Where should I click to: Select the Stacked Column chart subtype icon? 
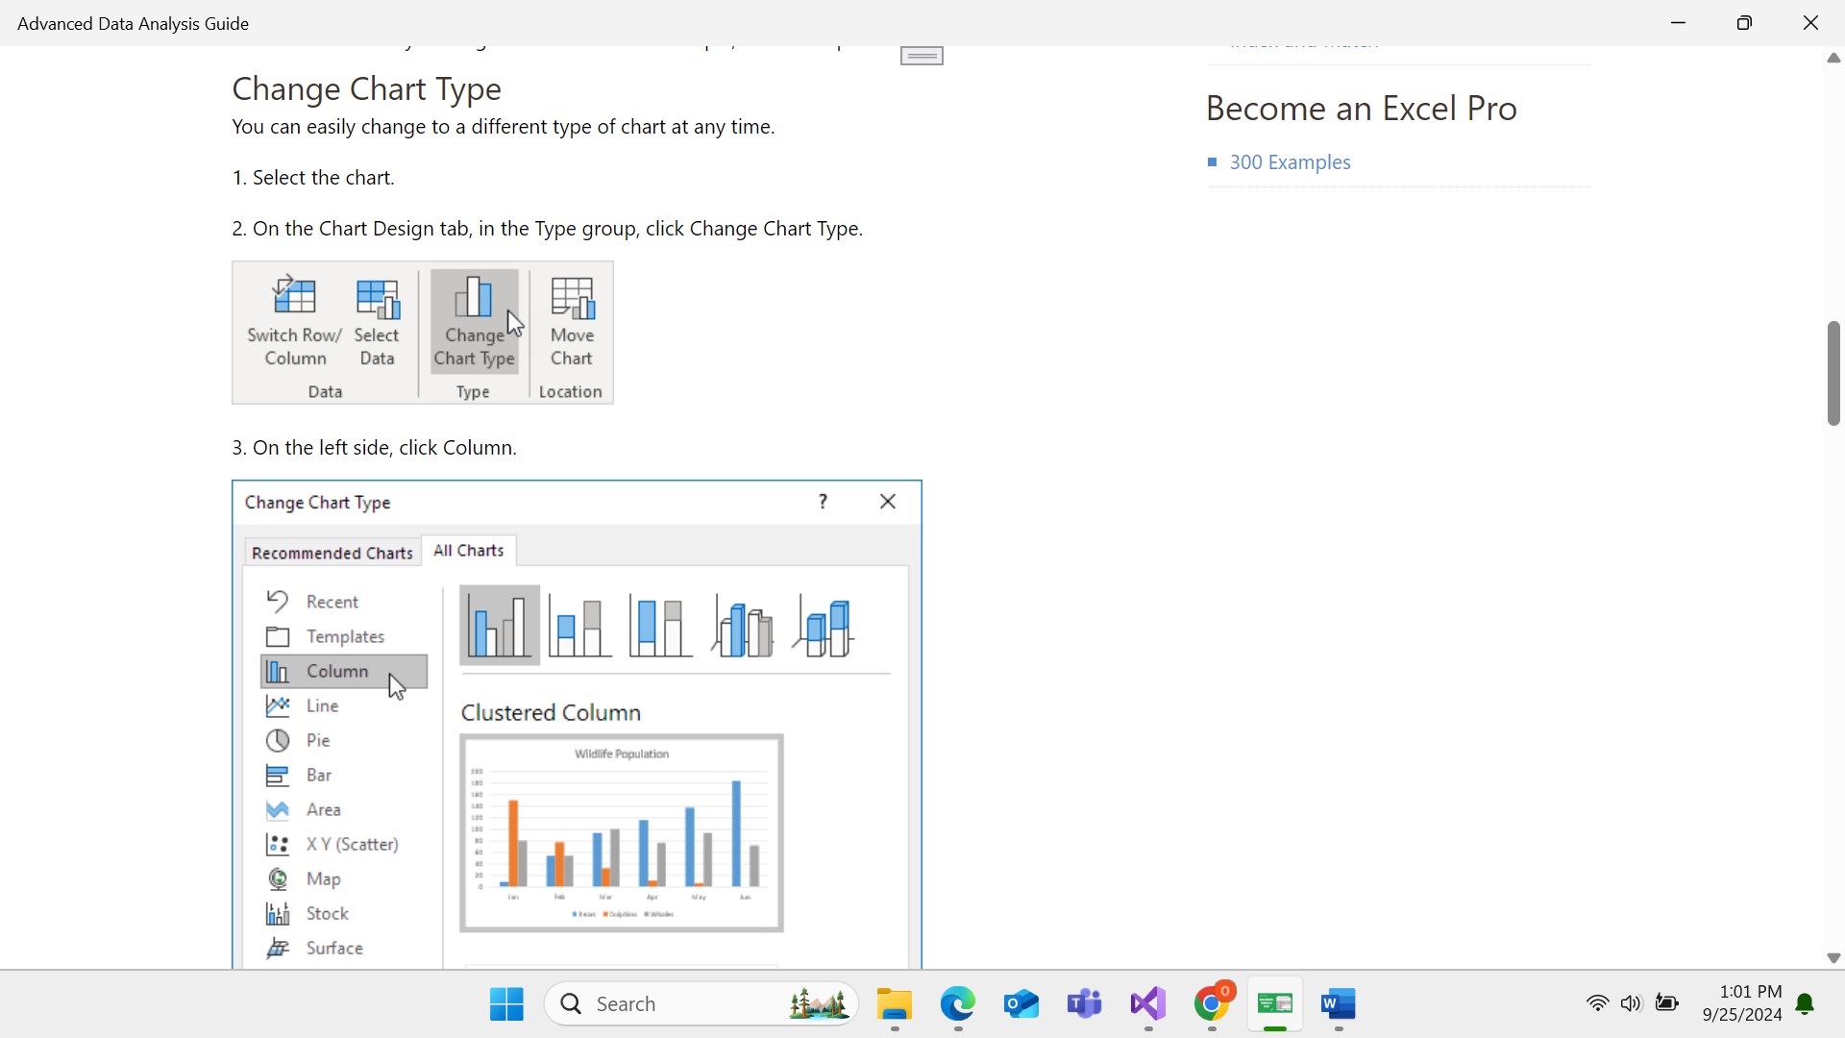coord(579,626)
